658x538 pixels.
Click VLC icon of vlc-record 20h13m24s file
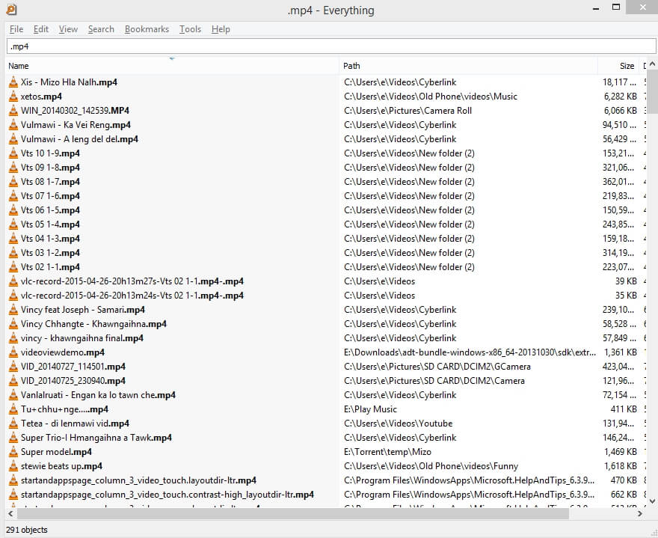pos(13,296)
